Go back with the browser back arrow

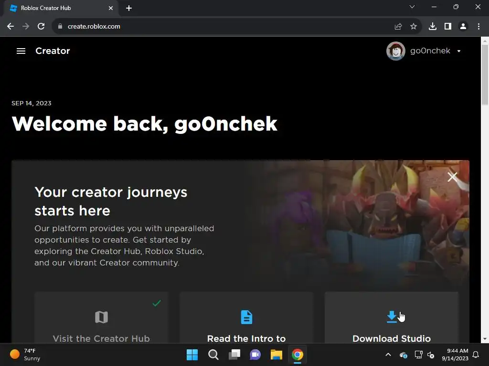[x=11, y=27]
